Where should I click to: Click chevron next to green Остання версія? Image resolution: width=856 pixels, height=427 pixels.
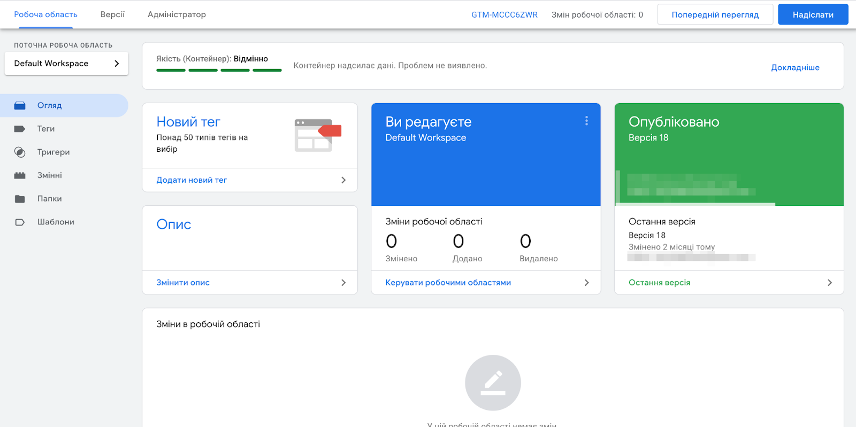point(830,283)
